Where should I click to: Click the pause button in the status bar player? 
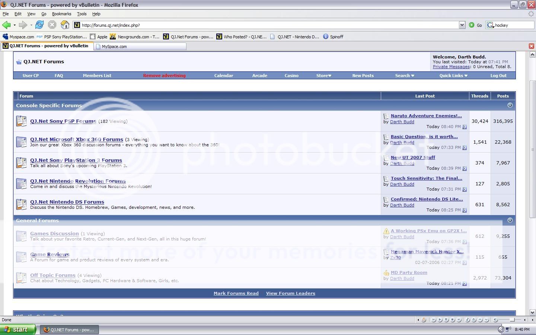pos(446,320)
